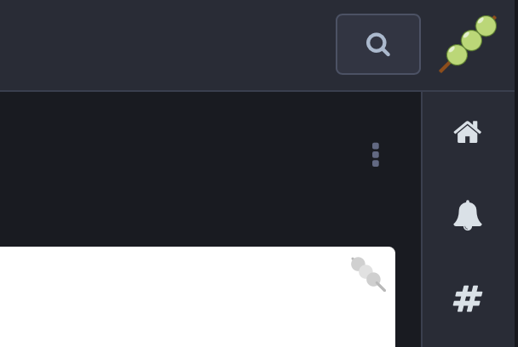Viewport: 518px width, 347px height.
Task: Go to the Home timeline icon
Action: (467, 132)
